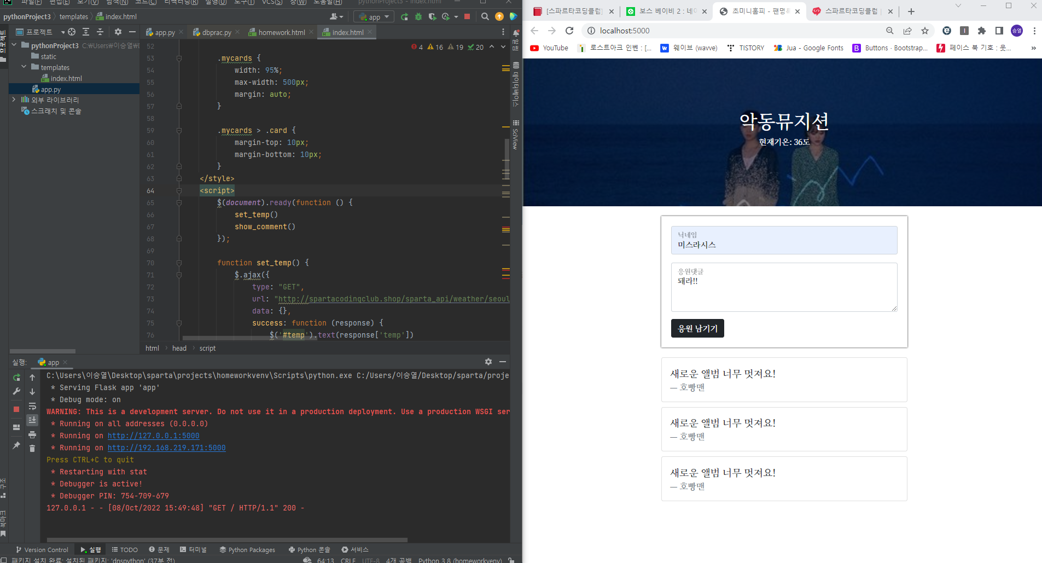The height and width of the screenshot is (563, 1042).
Task: Open the YouTube bookmark
Action: coord(549,48)
